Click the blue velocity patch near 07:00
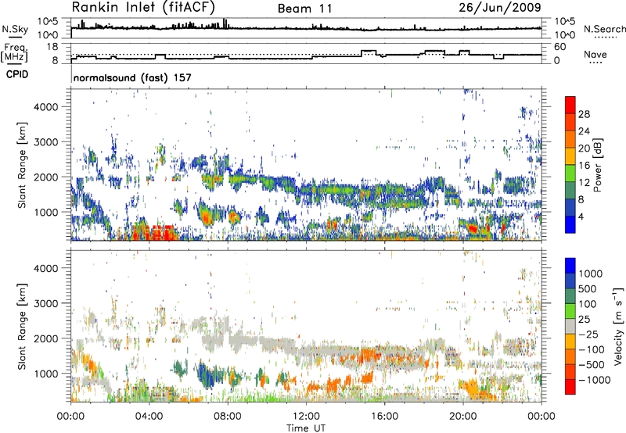Image resolution: width=626 pixels, height=433 pixels. (x=208, y=376)
